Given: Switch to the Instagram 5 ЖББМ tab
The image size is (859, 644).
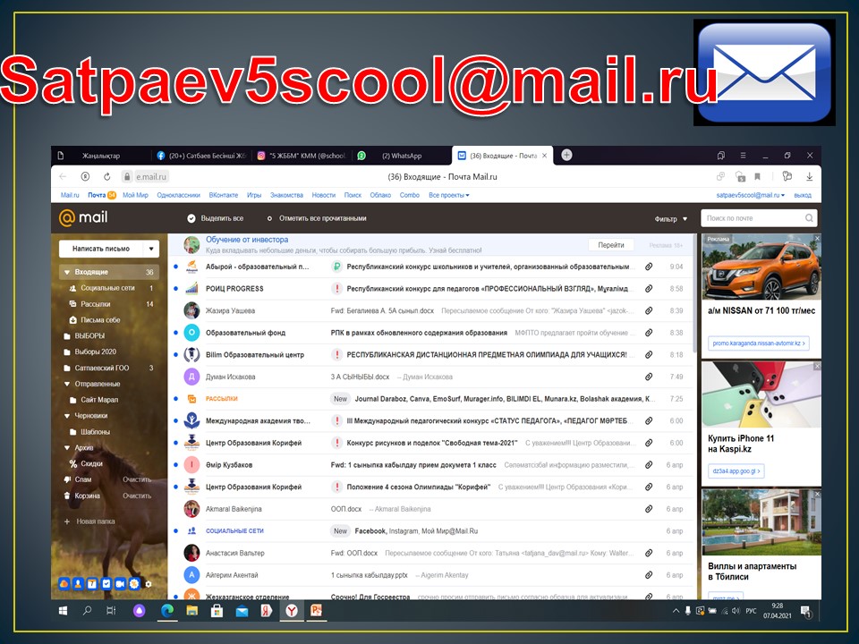Looking at the screenshot, I should click(x=302, y=156).
